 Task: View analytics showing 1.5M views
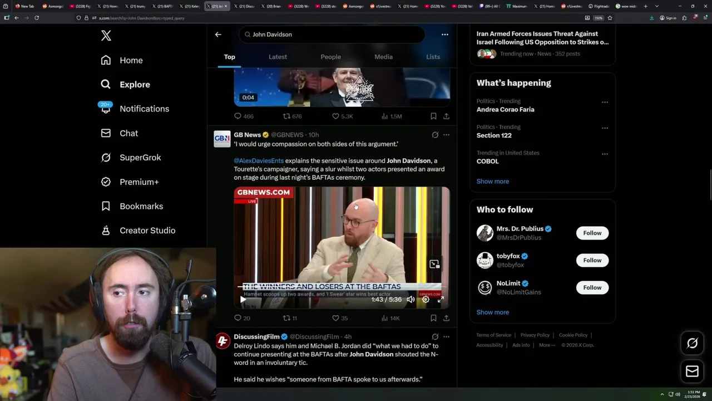[392, 116]
